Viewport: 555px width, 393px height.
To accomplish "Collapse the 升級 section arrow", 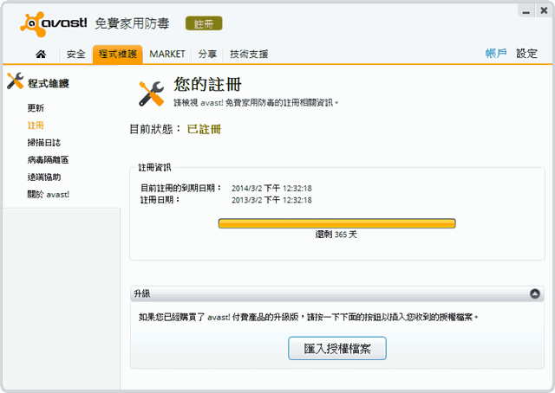I will pyautogui.click(x=534, y=293).
